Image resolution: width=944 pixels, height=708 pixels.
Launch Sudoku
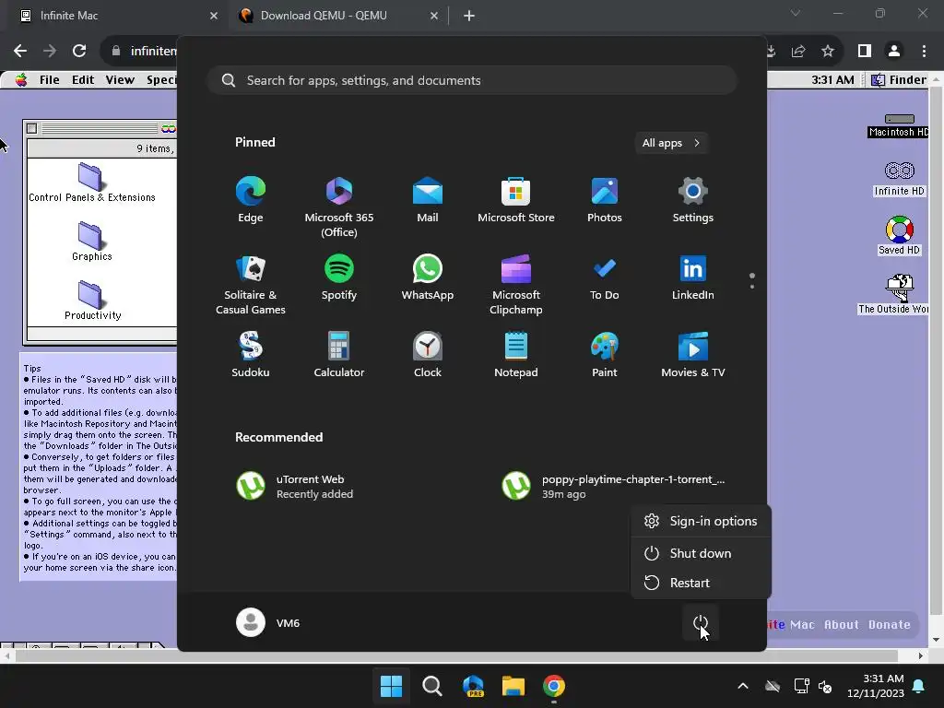coord(251,355)
